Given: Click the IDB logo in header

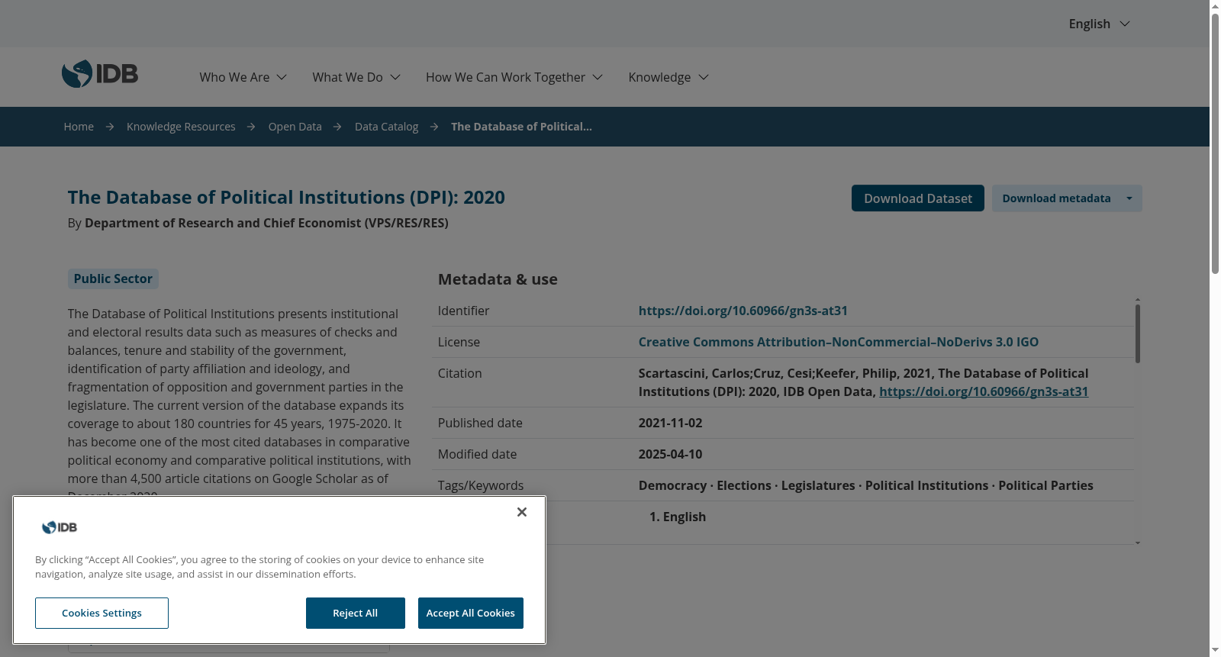Looking at the screenshot, I should (100, 74).
